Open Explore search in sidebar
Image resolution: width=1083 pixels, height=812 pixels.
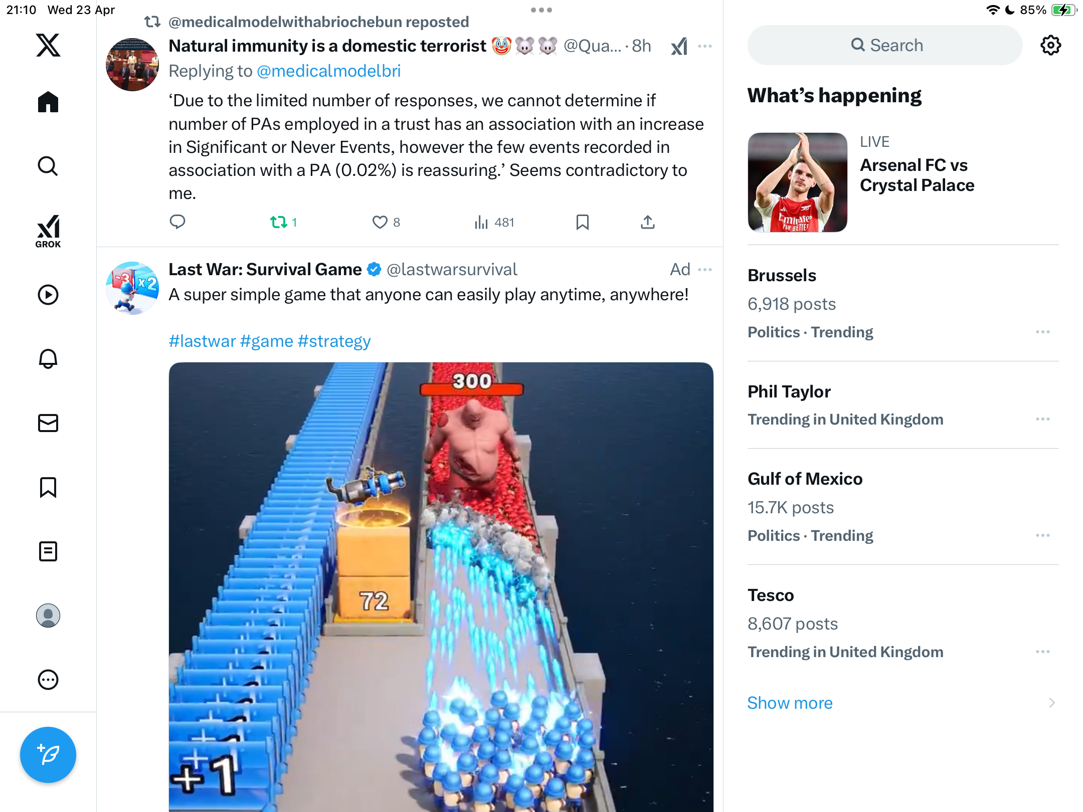coord(48,166)
